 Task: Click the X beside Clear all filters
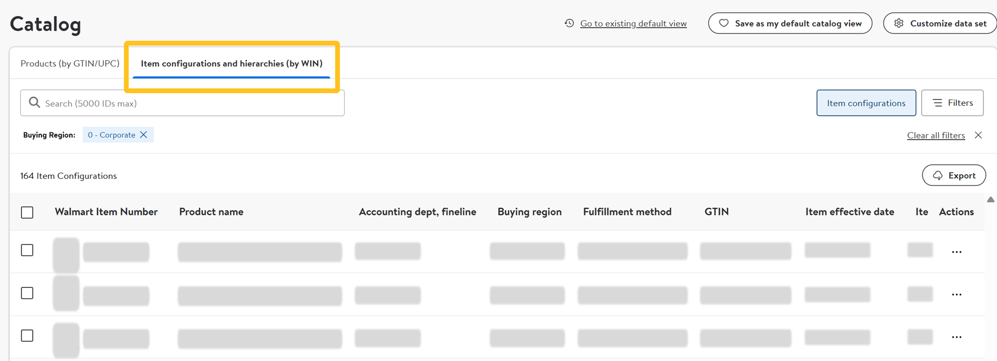click(978, 135)
